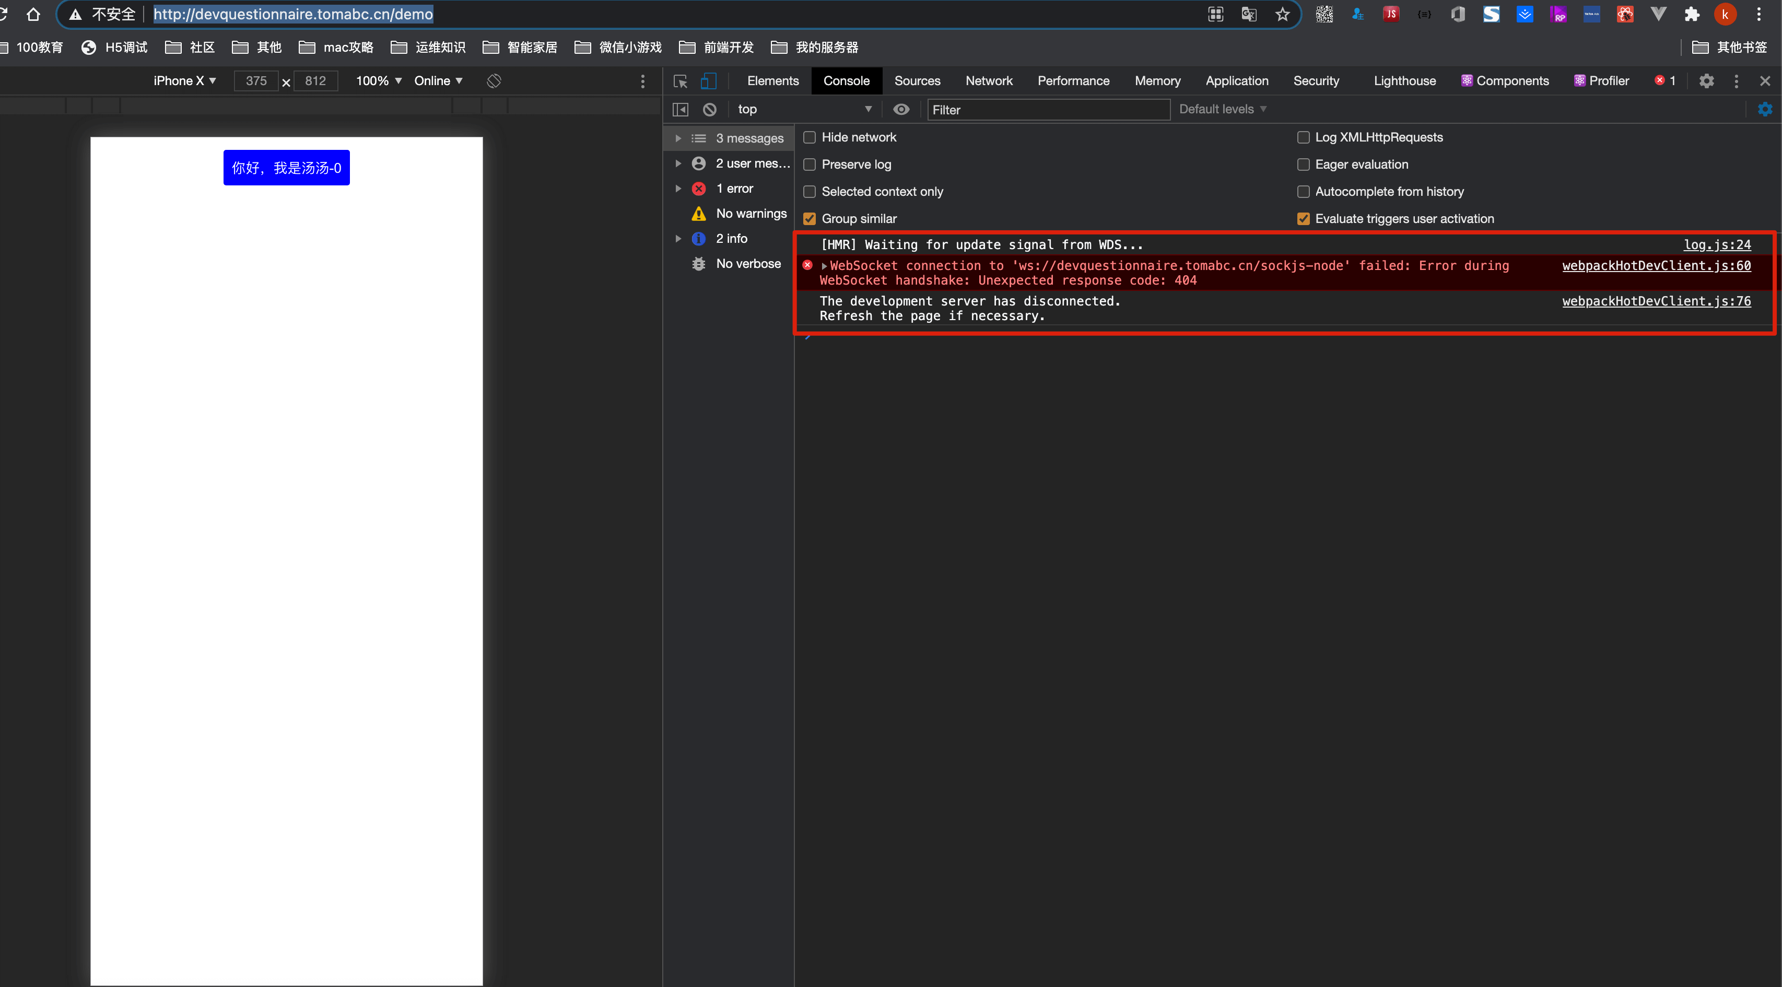Open DevTools settings gear
The width and height of the screenshot is (1782, 987).
1707,81
